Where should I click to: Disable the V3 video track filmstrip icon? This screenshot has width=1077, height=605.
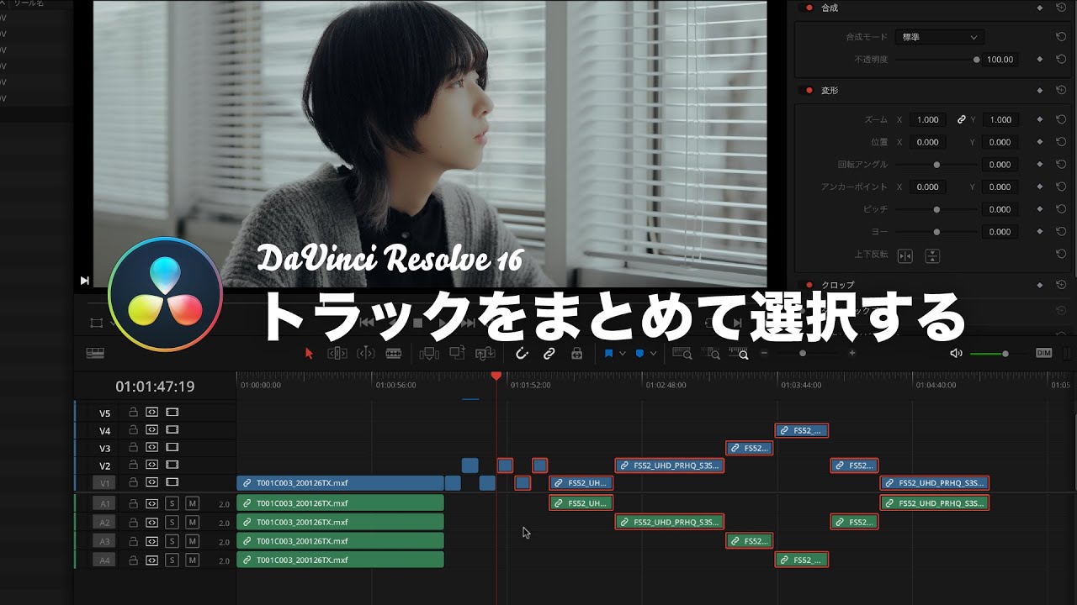(x=172, y=448)
